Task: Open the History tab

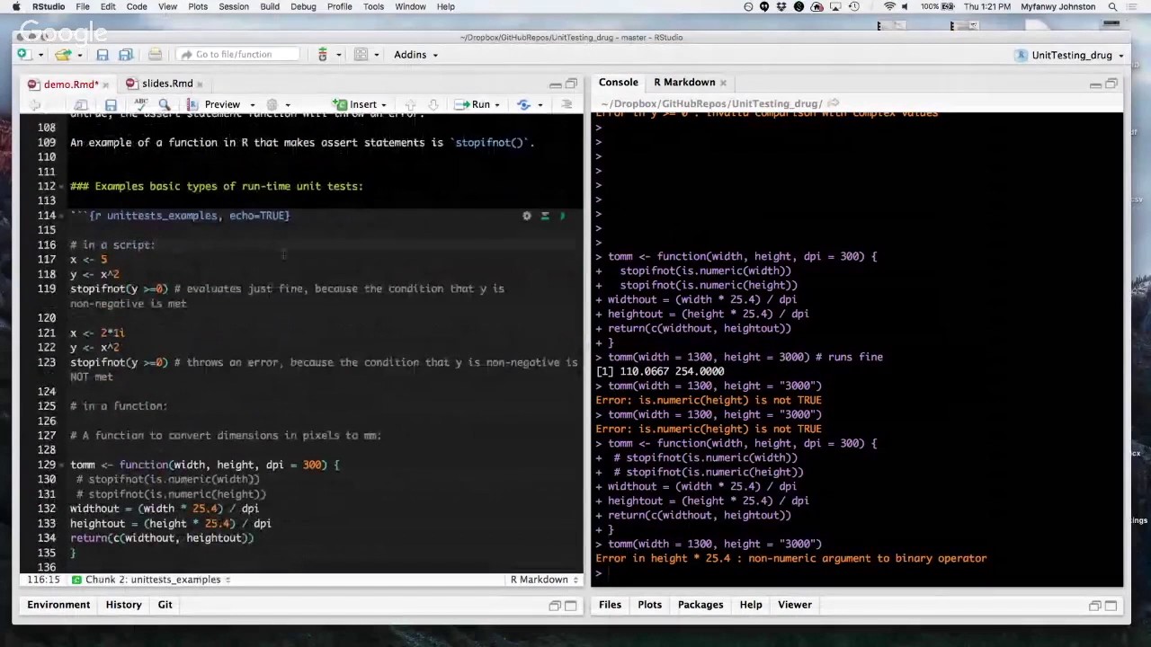Action: coord(123,605)
